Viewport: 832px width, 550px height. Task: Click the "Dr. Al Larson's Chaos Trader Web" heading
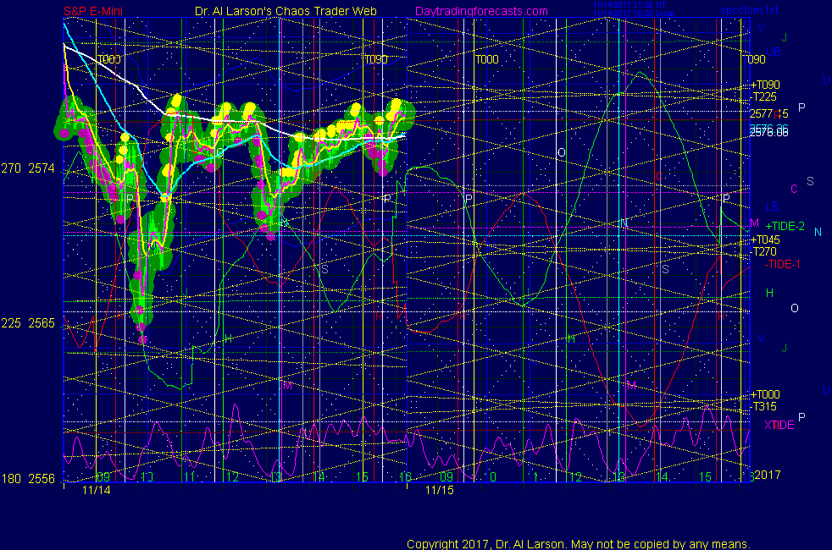pos(286,11)
